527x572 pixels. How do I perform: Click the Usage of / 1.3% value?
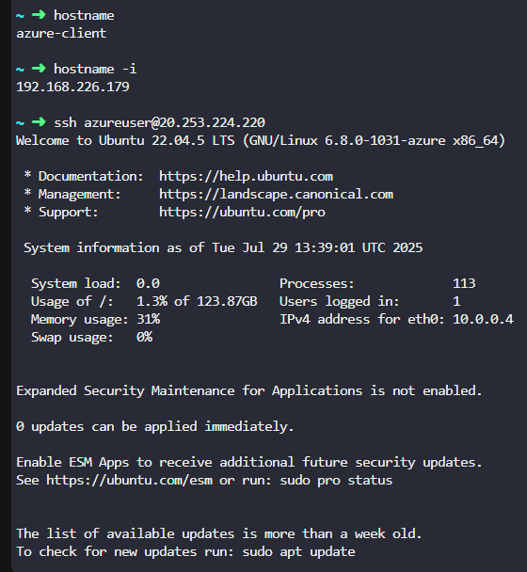pyautogui.click(x=152, y=301)
